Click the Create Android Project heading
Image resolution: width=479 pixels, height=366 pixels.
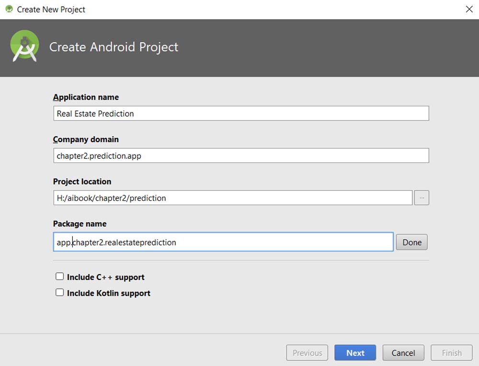[114, 47]
